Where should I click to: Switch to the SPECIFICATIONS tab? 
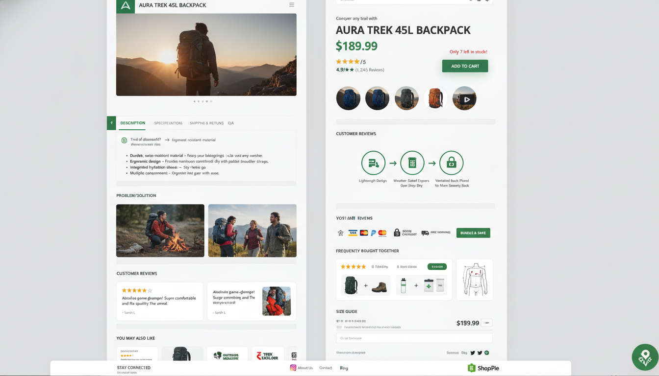[168, 123]
